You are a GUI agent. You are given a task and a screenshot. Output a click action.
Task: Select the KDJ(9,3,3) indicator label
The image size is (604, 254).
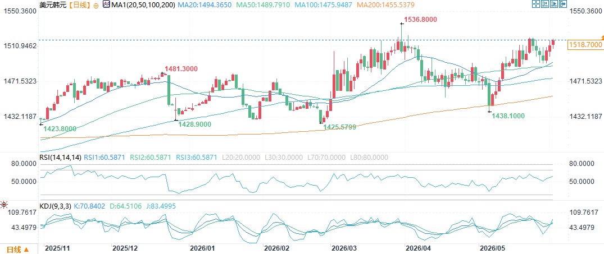click(x=56, y=206)
